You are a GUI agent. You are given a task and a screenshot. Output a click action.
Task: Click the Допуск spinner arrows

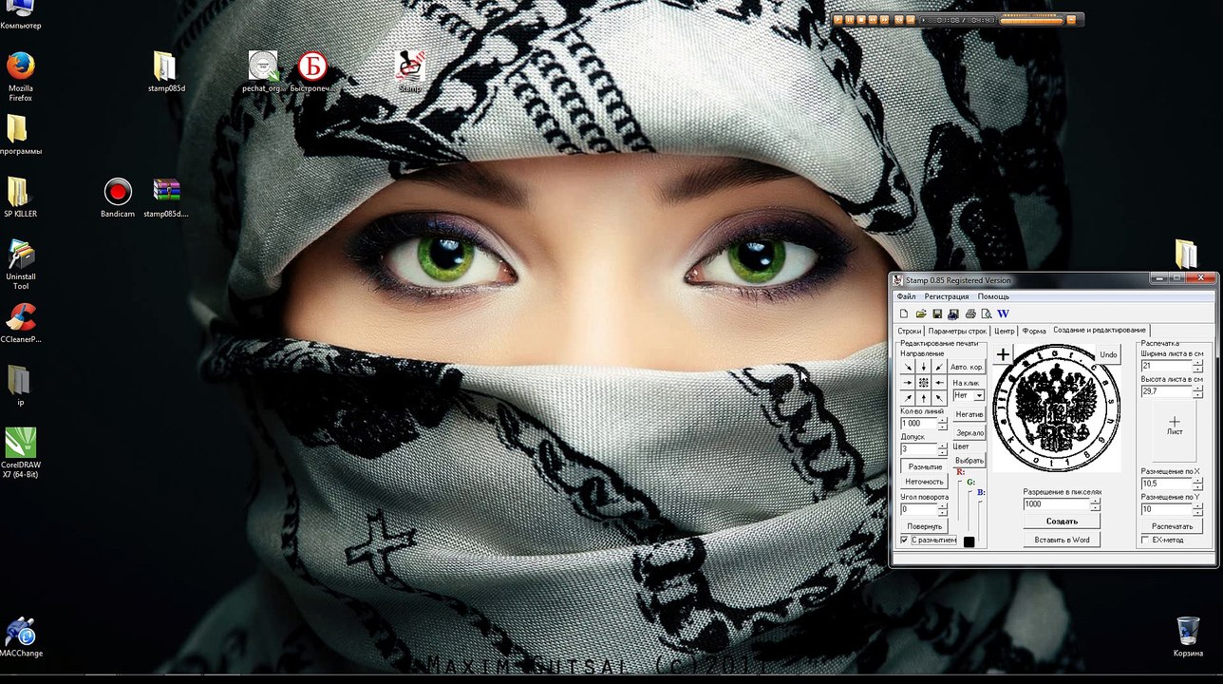[x=942, y=449]
